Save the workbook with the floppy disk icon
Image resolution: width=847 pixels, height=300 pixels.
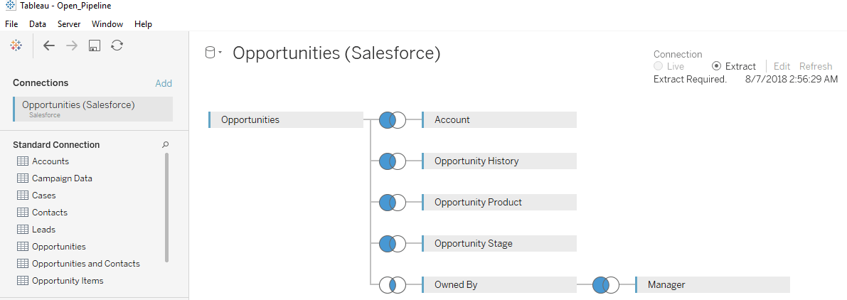click(x=94, y=46)
